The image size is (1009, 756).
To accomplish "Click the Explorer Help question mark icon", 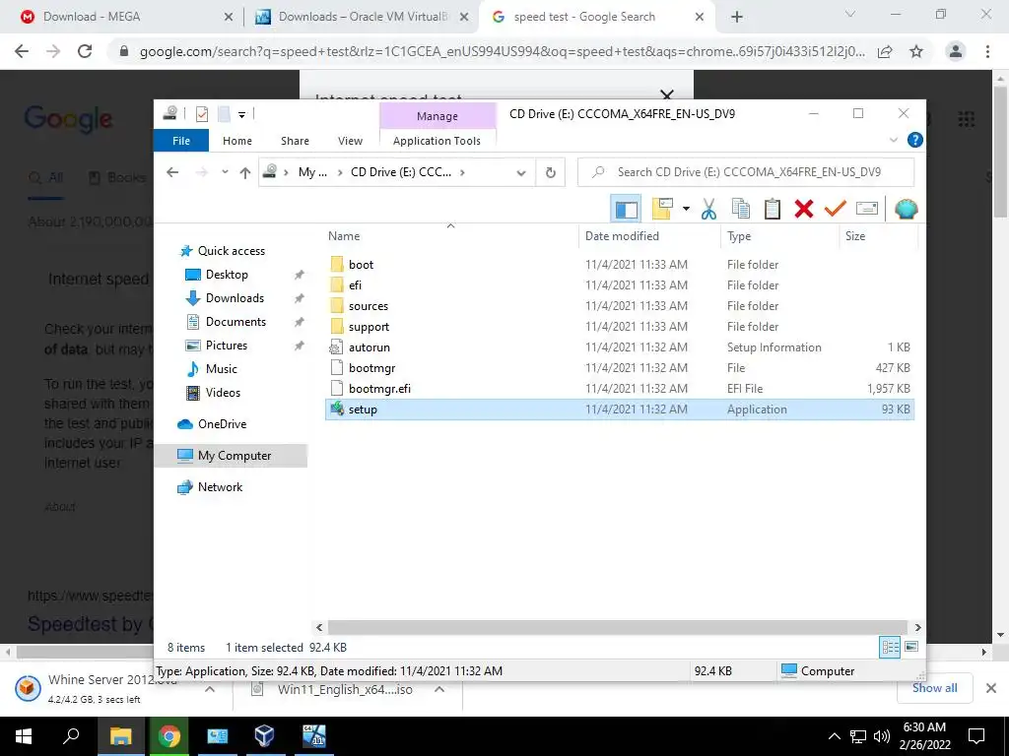I will pyautogui.click(x=914, y=140).
